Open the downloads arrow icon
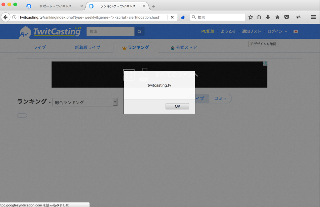320x207 pixels. click(x=268, y=17)
